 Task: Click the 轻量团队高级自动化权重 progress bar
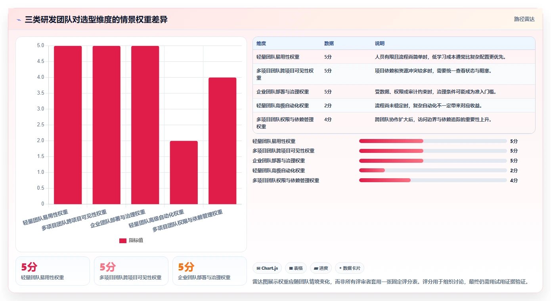433,170
